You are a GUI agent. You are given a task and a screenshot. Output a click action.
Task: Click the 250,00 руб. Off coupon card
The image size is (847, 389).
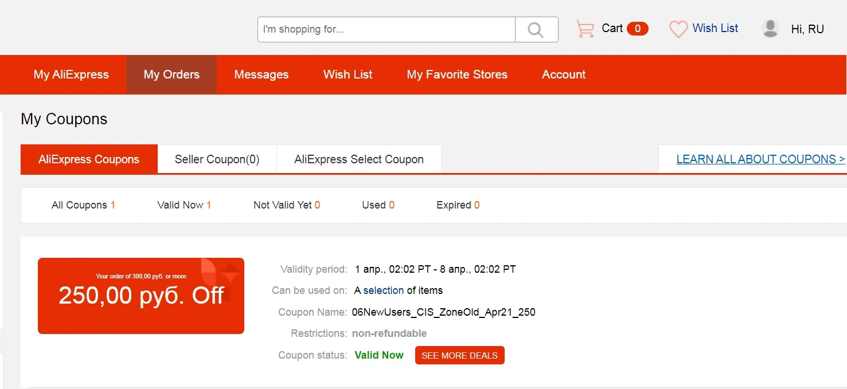[141, 296]
